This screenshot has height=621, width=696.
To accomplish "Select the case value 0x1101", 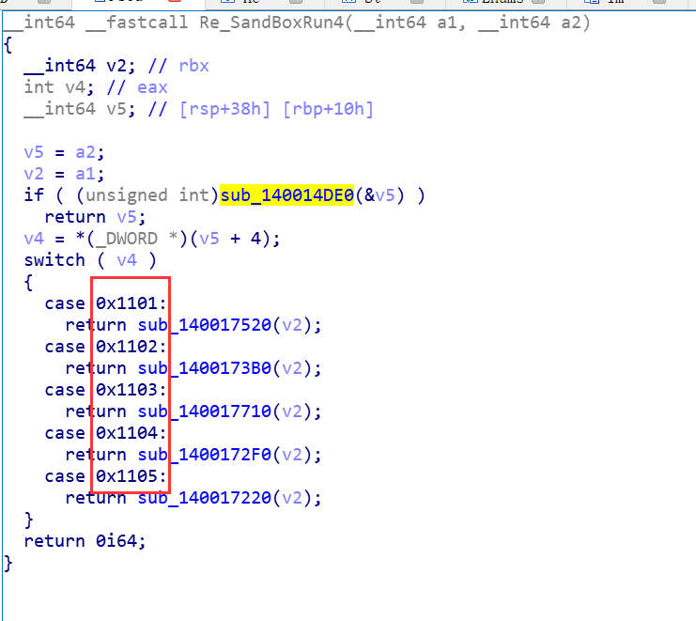I will (x=127, y=303).
